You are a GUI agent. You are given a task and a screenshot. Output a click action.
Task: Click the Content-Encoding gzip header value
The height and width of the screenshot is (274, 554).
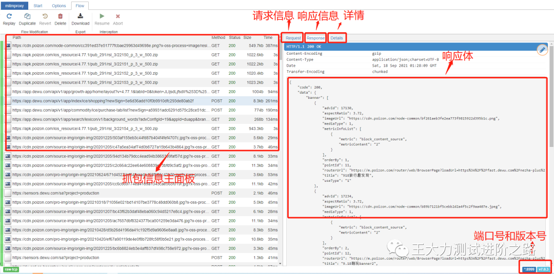tap(376, 54)
